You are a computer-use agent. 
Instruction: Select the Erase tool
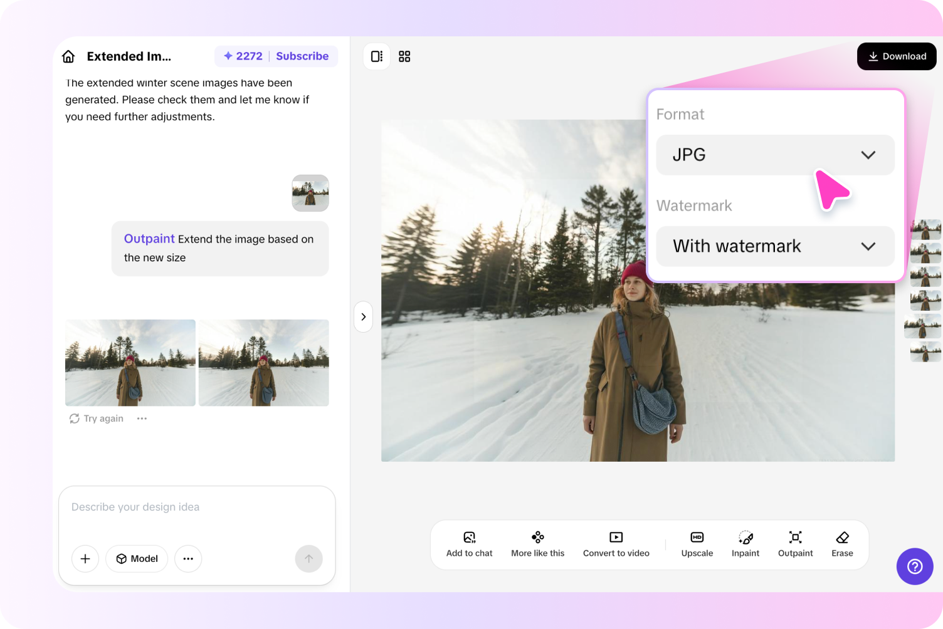842,544
